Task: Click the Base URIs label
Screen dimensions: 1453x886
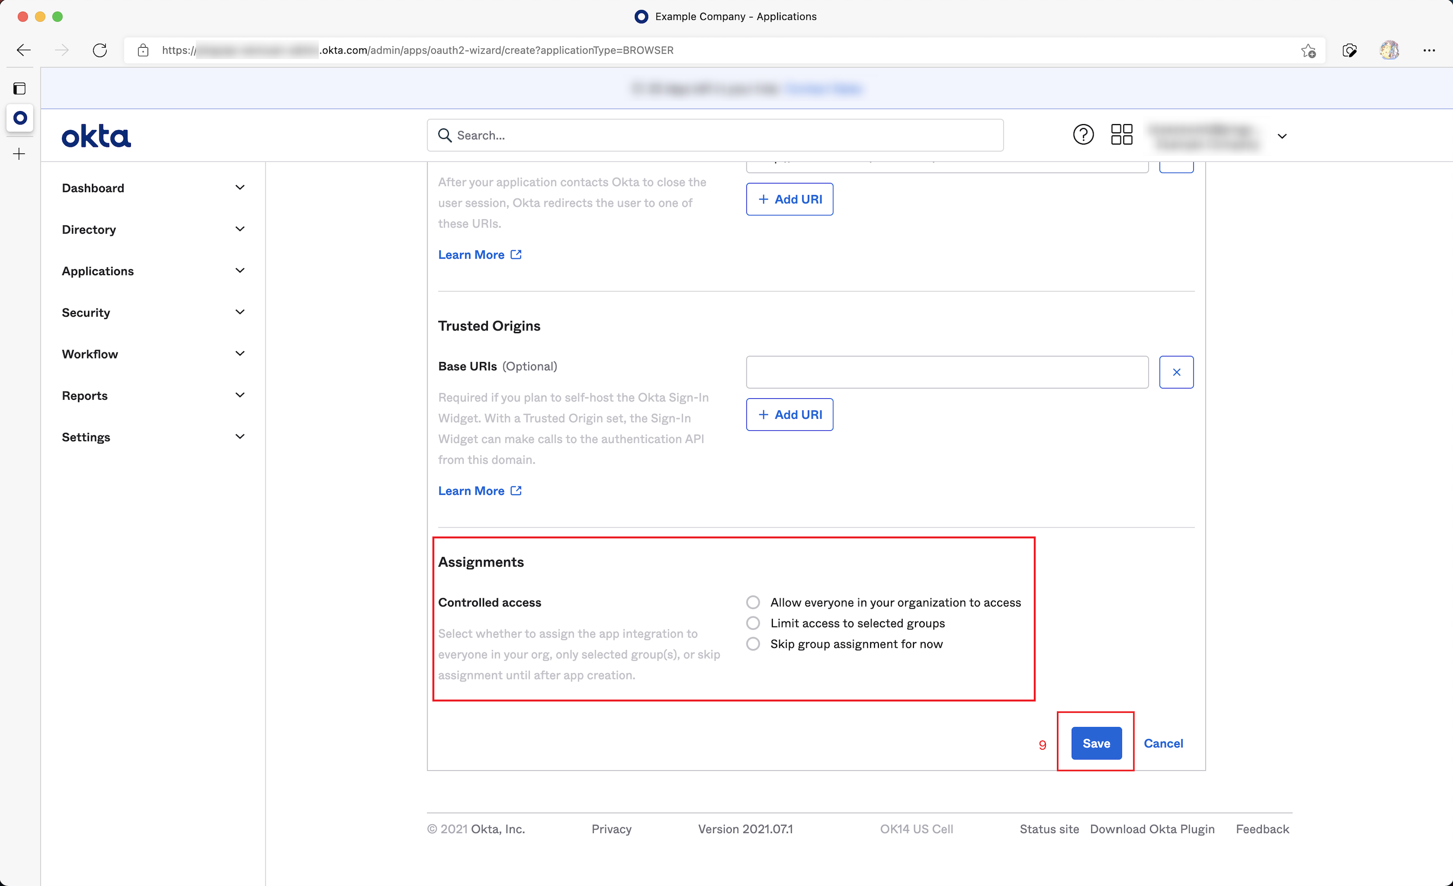Action: click(x=467, y=366)
